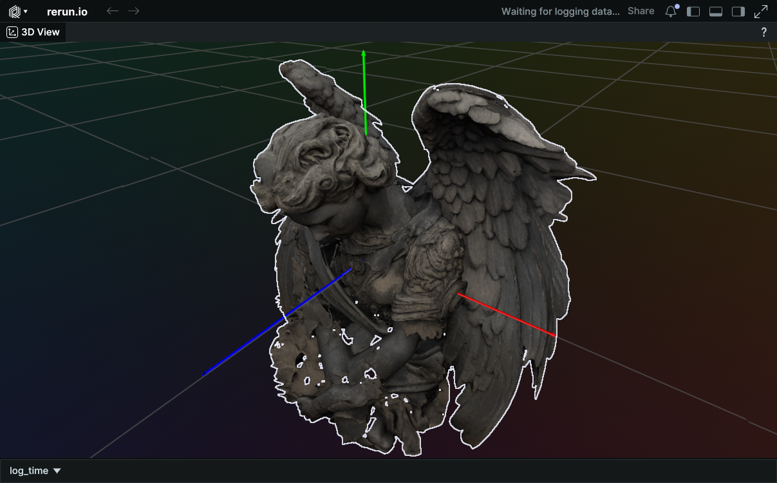Select the 3D View tab
This screenshot has width=777, height=483.
[40, 32]
